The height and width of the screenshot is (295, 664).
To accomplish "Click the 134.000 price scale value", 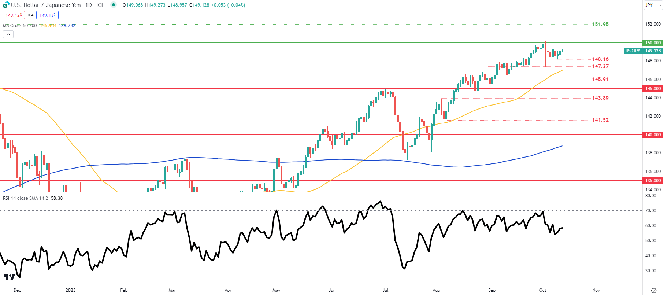I will (653, 190).
